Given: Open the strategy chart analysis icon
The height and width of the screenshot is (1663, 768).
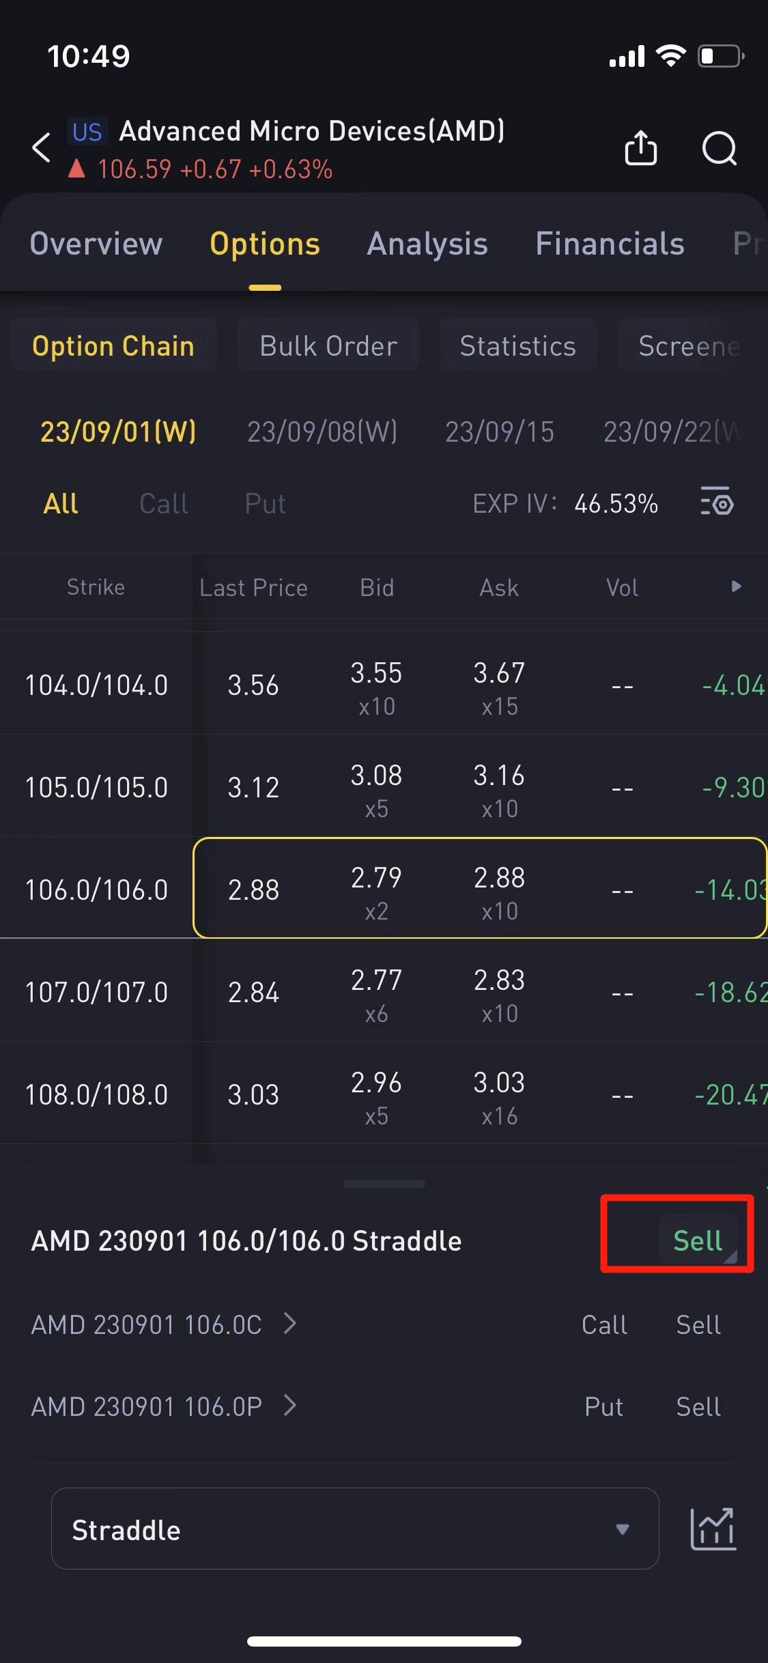Looking at the screenshot, I should 713,1529.
